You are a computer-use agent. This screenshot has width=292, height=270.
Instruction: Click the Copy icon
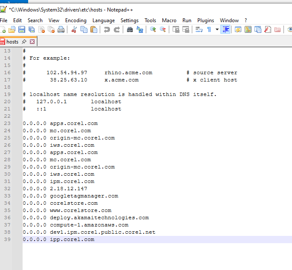tap(84, 29)
